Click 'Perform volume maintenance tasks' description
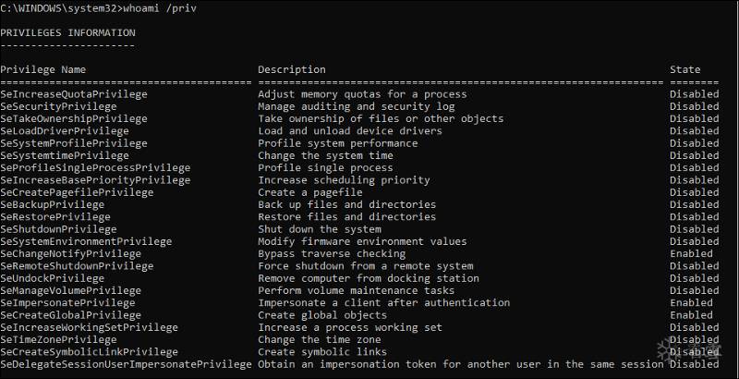739x379 pixels. pyautogui.click(x=357, y=290)
